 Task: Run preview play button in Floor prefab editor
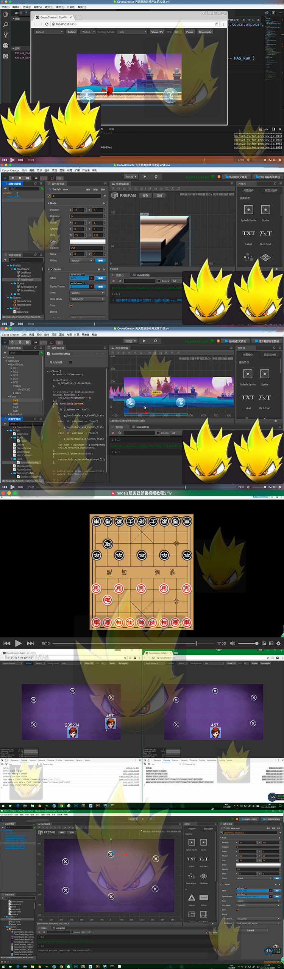(x=145, y=176)
